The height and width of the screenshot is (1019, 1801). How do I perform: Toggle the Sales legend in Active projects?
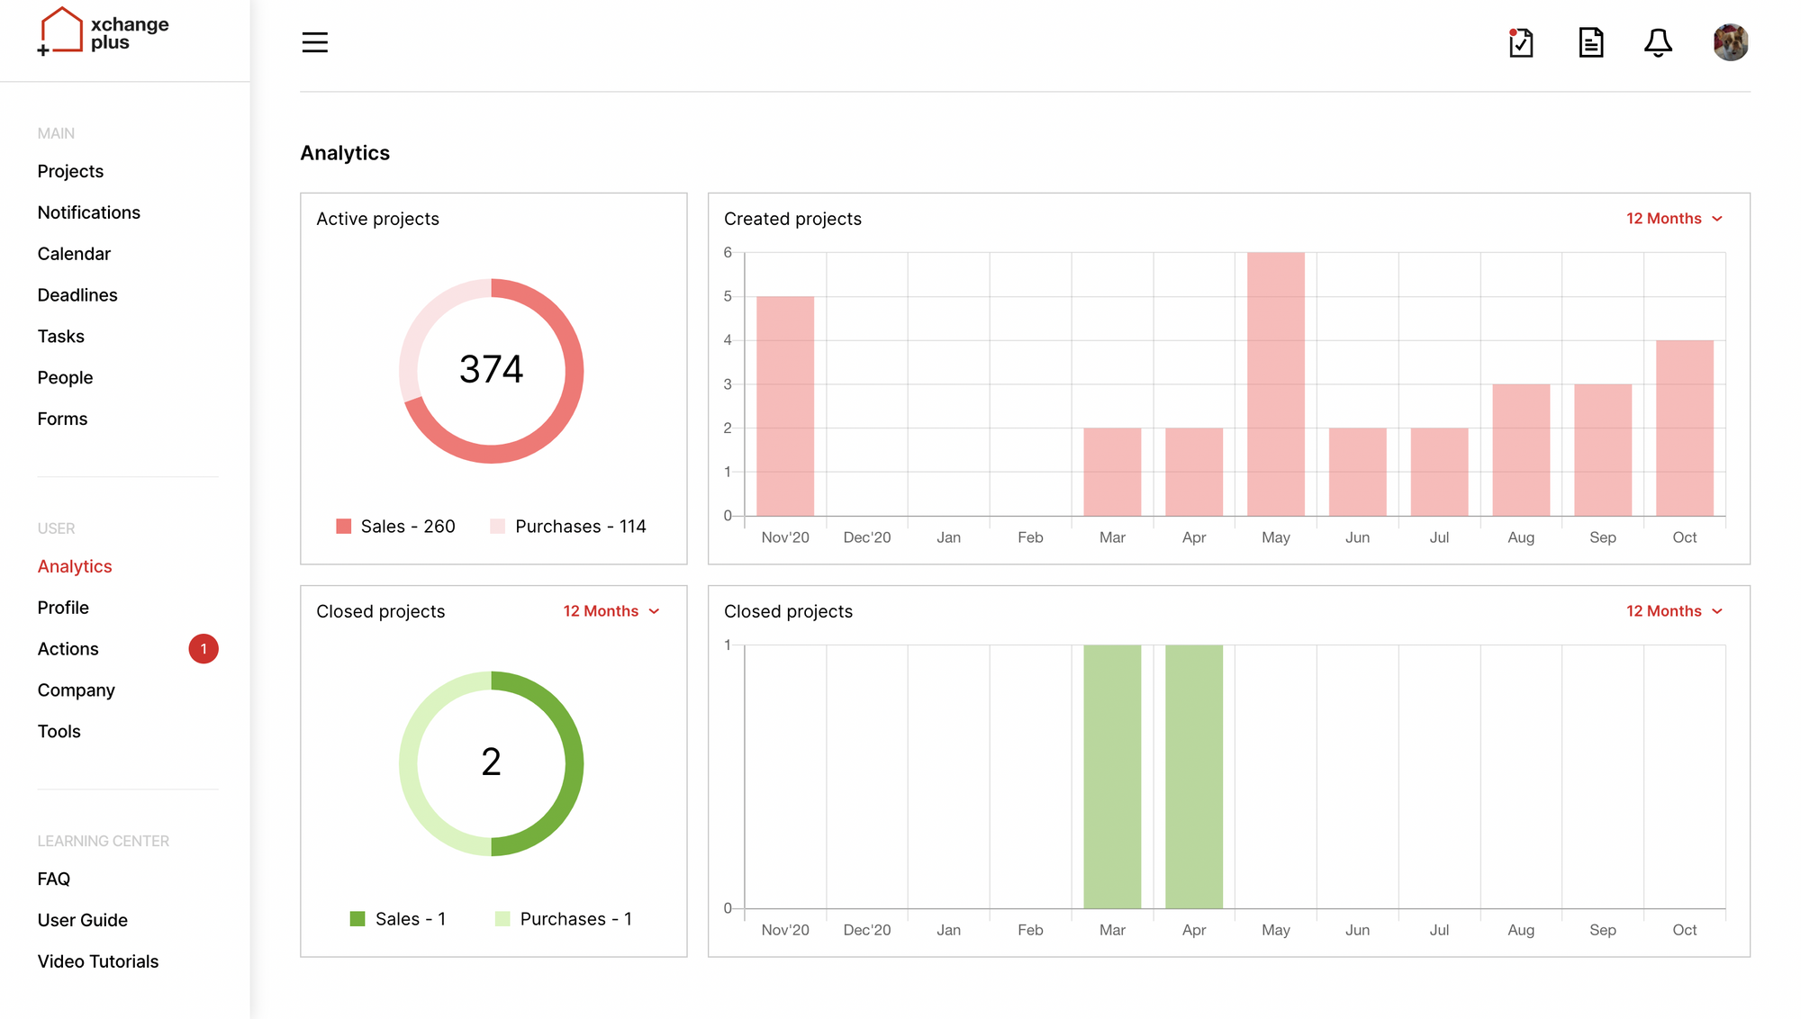click(396, 527)
